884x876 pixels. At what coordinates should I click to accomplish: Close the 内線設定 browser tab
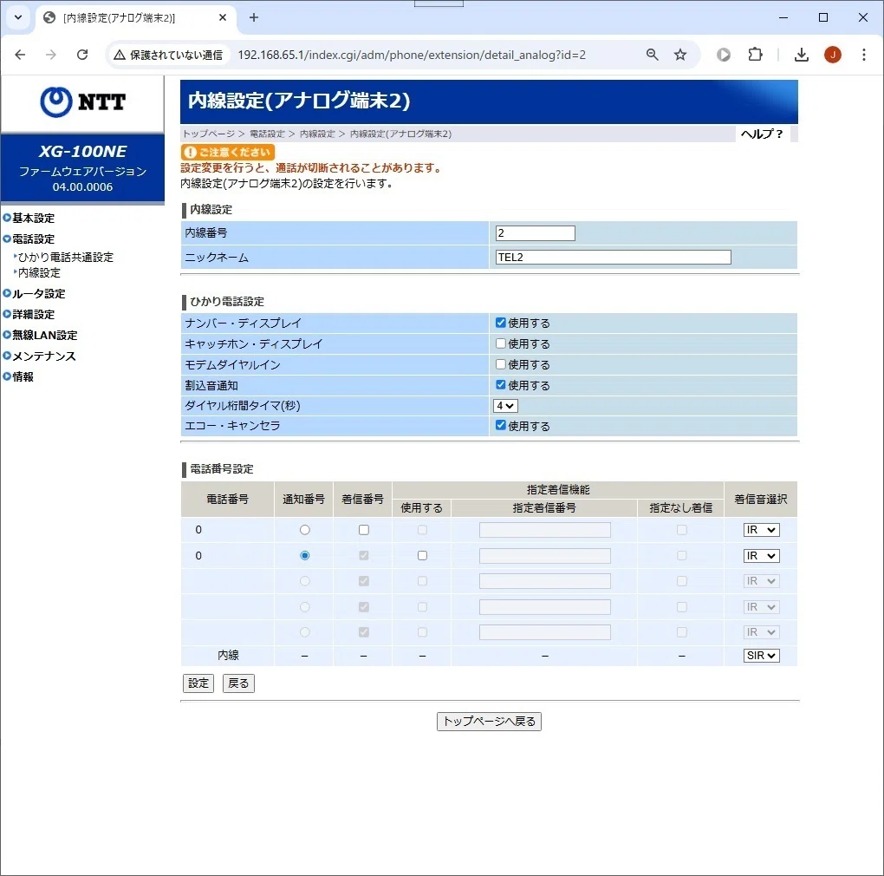click(x=223, y=17)
